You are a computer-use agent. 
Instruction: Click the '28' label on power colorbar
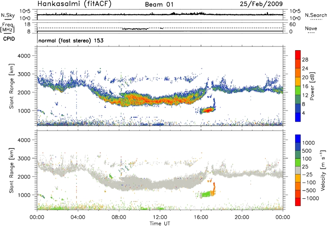pyautogui.click(x=305, y=60)
